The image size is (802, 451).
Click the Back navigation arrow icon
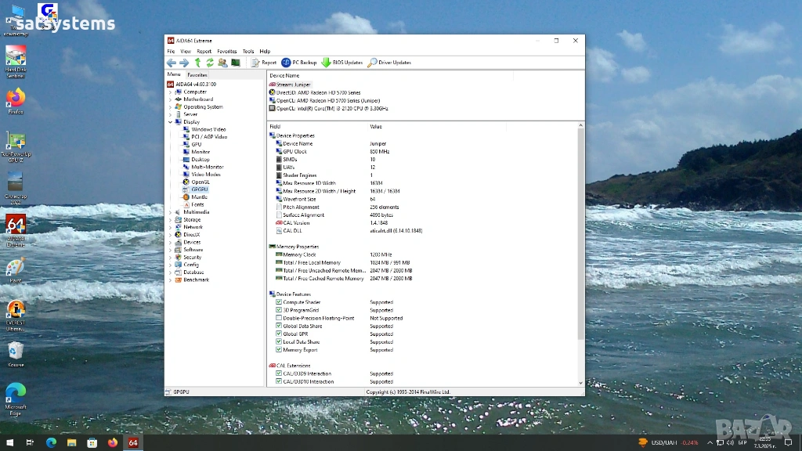(172, 63)
